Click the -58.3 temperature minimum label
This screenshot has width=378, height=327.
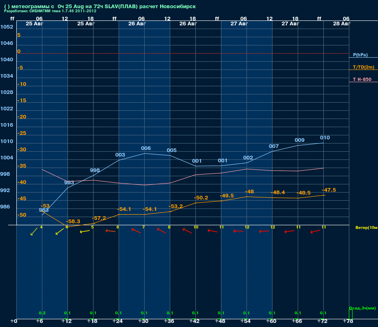(73, 222)
